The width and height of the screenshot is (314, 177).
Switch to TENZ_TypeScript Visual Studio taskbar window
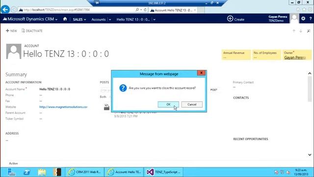pos(163,172)
